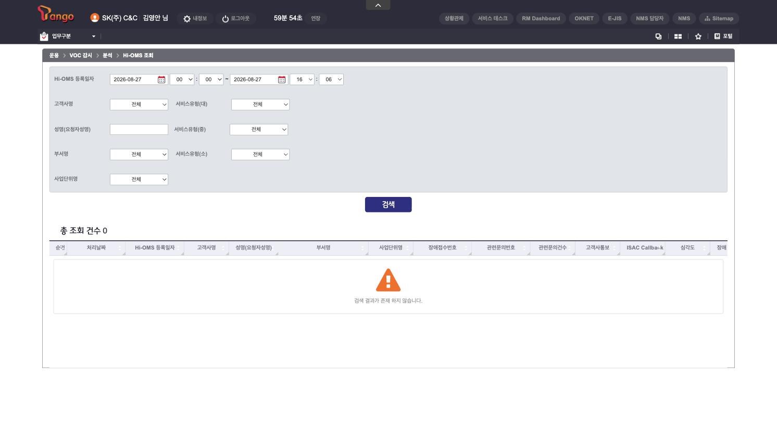Image resolution: width=777 pixels, height=423 pixels.
Task: Expand the 업무구분 dropdown menu
Action: tap(94, 36)
